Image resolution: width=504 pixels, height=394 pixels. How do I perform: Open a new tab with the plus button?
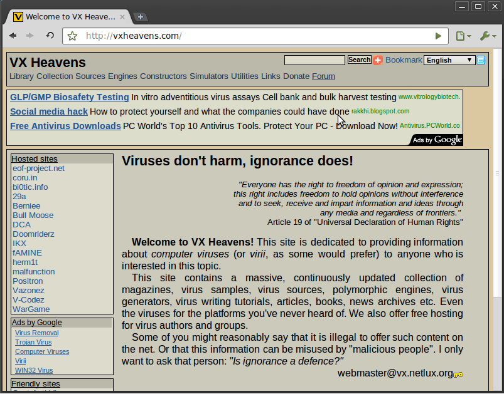tap(141, 17)
